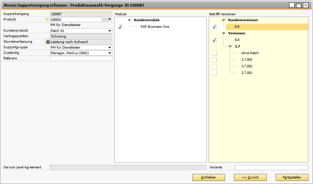Open the Produkt choose-from-list circle icon
Viewport: 313px width, 184px height.
(x=104, y=20)
